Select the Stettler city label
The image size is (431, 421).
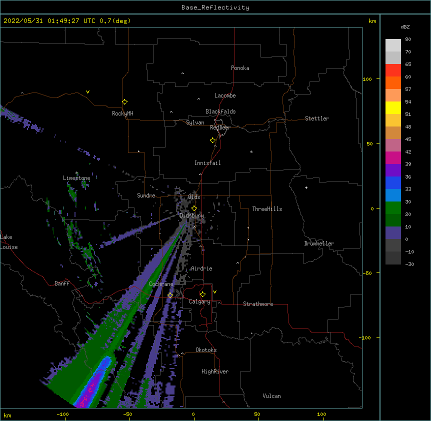(x=317, y=118)
